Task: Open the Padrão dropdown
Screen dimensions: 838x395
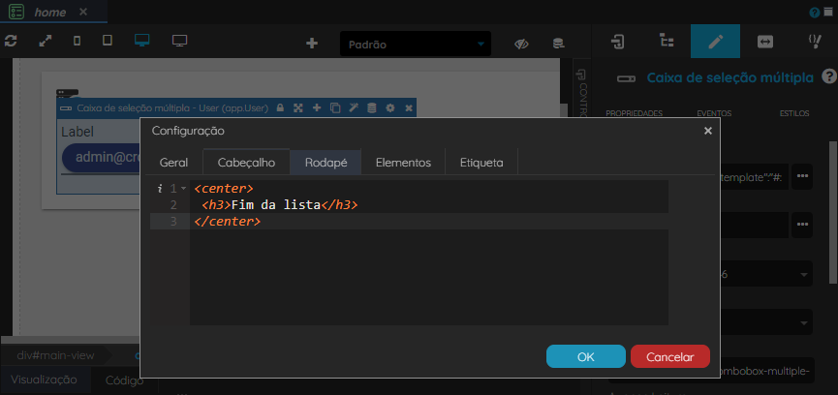Action: click(416, 45)
